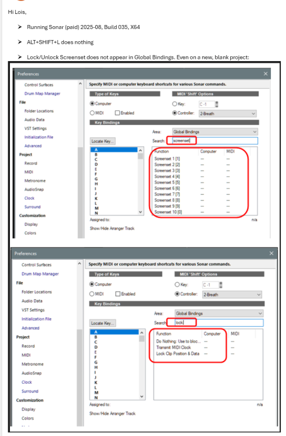Select the 'Screenset 5 [5]' function row
The height and width of the screenshot is (436, 286).
204,183
